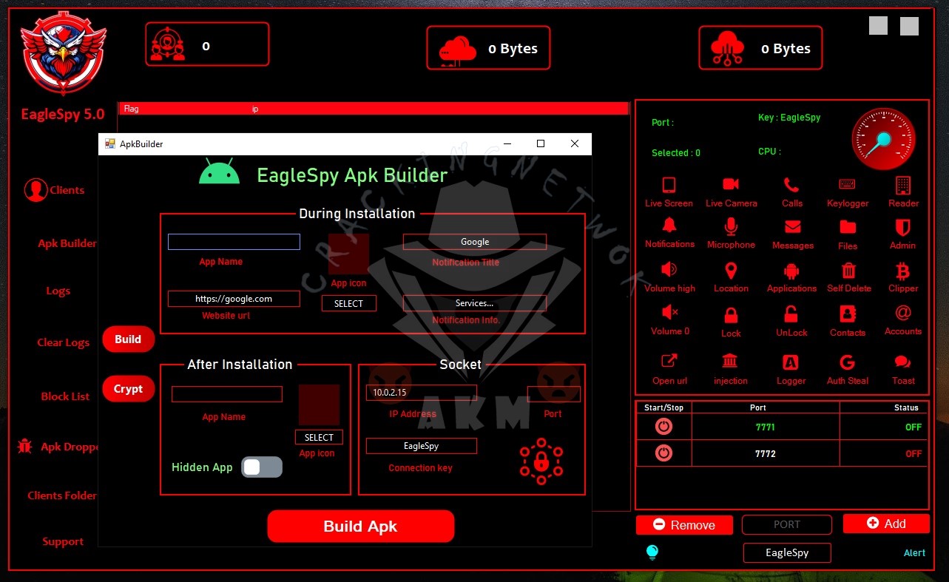Viewport: 949px width, 582px height.
Task: Select Block List in the sidebar
Action: coord(65,396)
